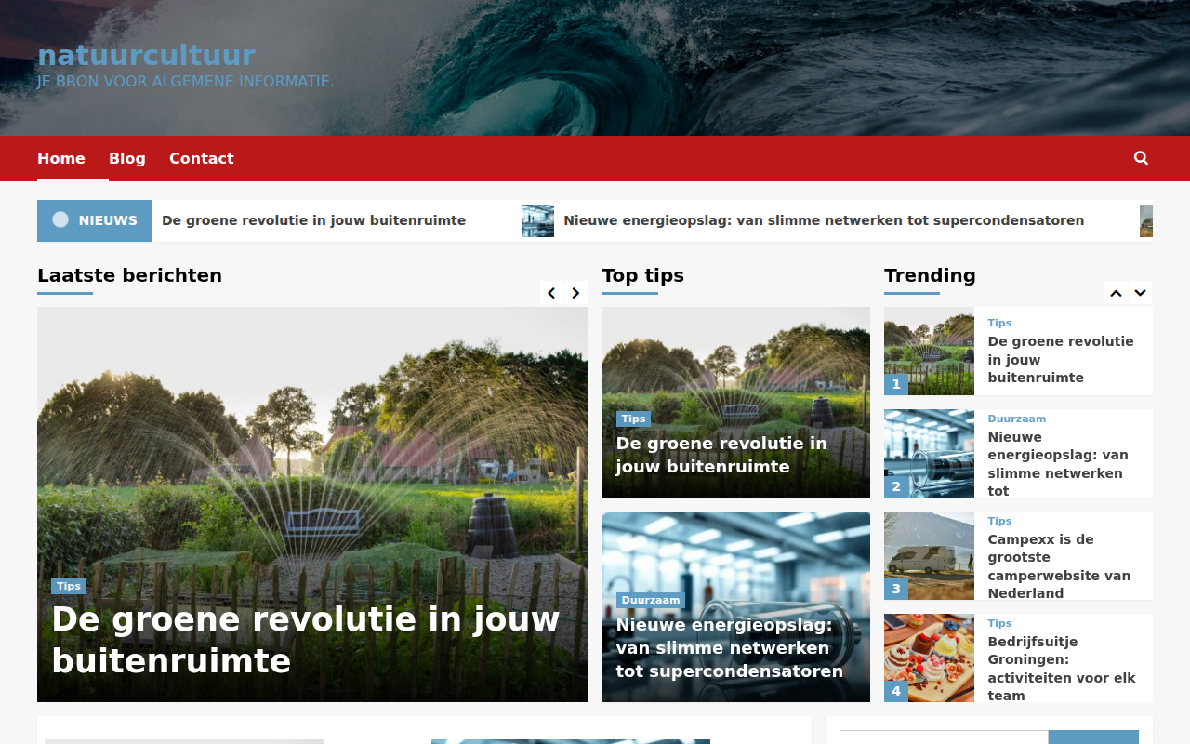Open Bedrijfsuitje Groningen article link

pyautogui.click(x=1062, y=668)
